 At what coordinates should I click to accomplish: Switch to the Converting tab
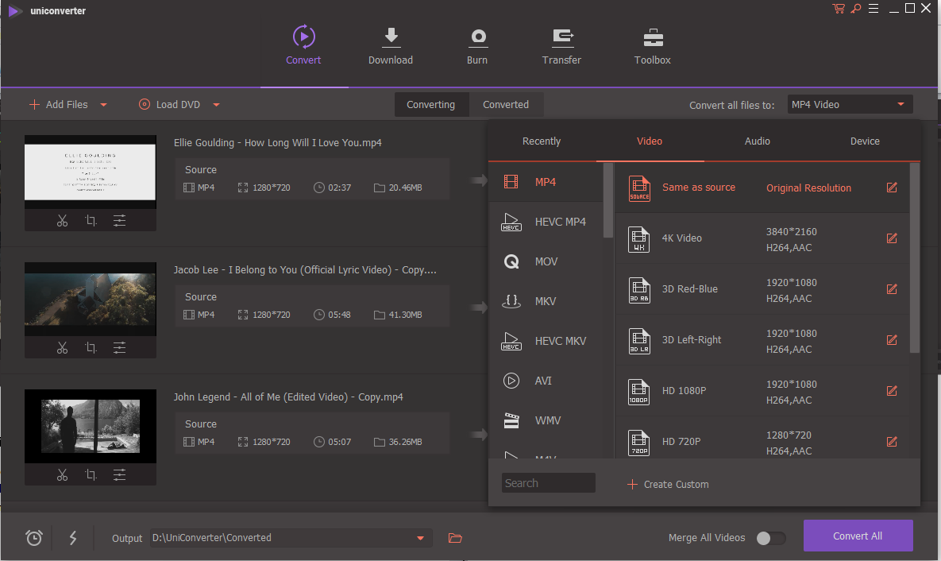[x=431, y=105]
